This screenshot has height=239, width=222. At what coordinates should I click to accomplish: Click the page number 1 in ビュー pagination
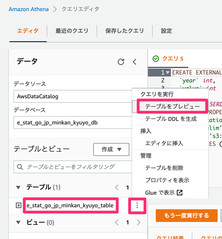pos(128,223)
